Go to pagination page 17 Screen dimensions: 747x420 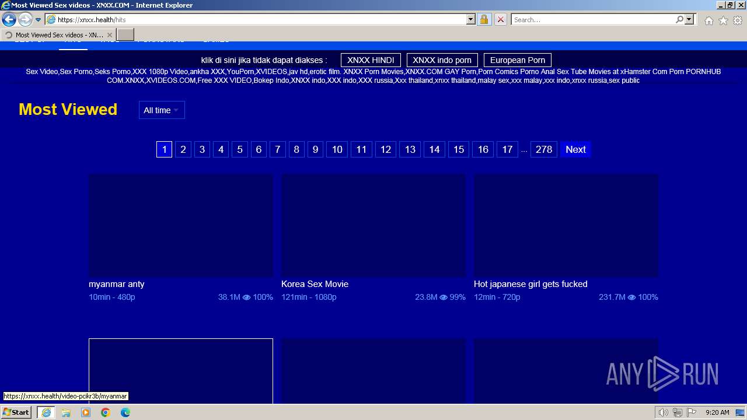click(x=508, y=149)
